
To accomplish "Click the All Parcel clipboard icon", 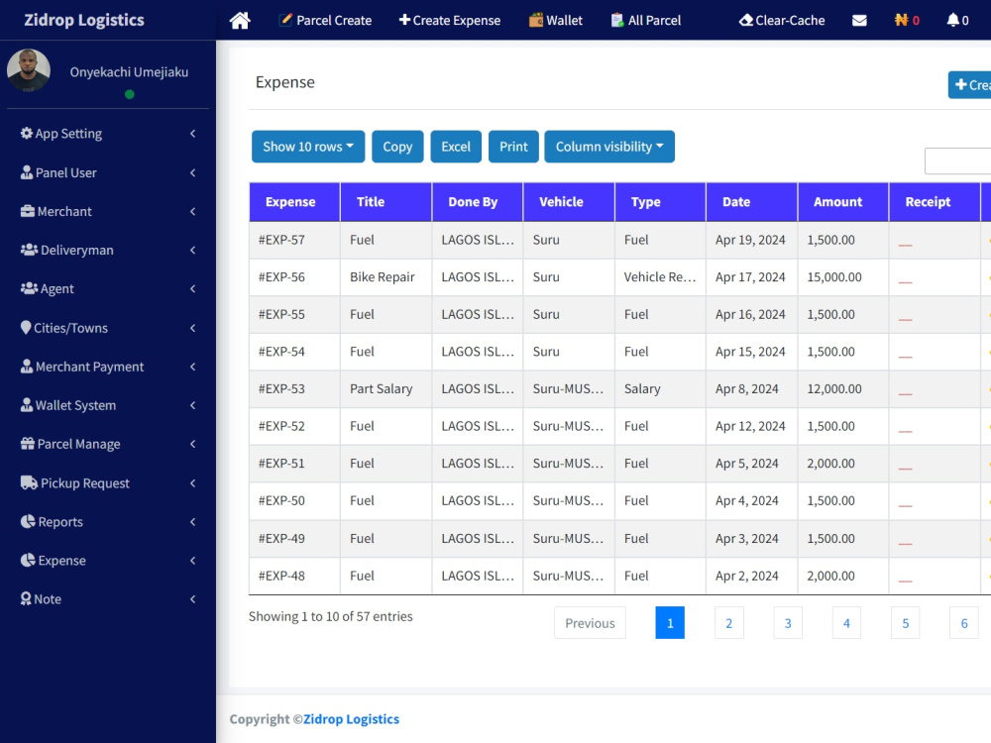I will click(617, 20).
